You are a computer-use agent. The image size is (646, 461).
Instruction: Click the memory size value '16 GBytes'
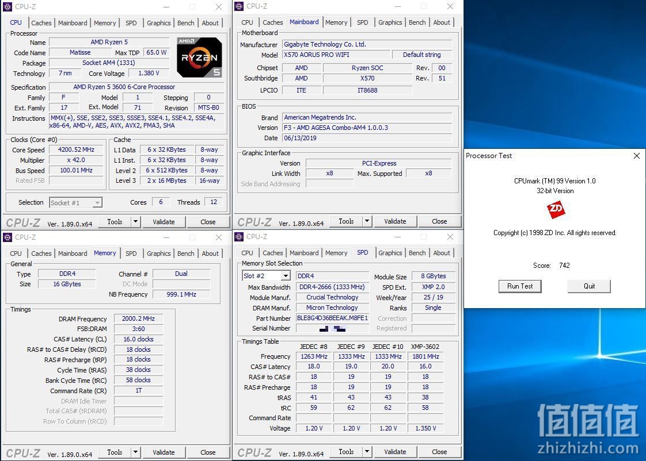click(x=67, y=284)
